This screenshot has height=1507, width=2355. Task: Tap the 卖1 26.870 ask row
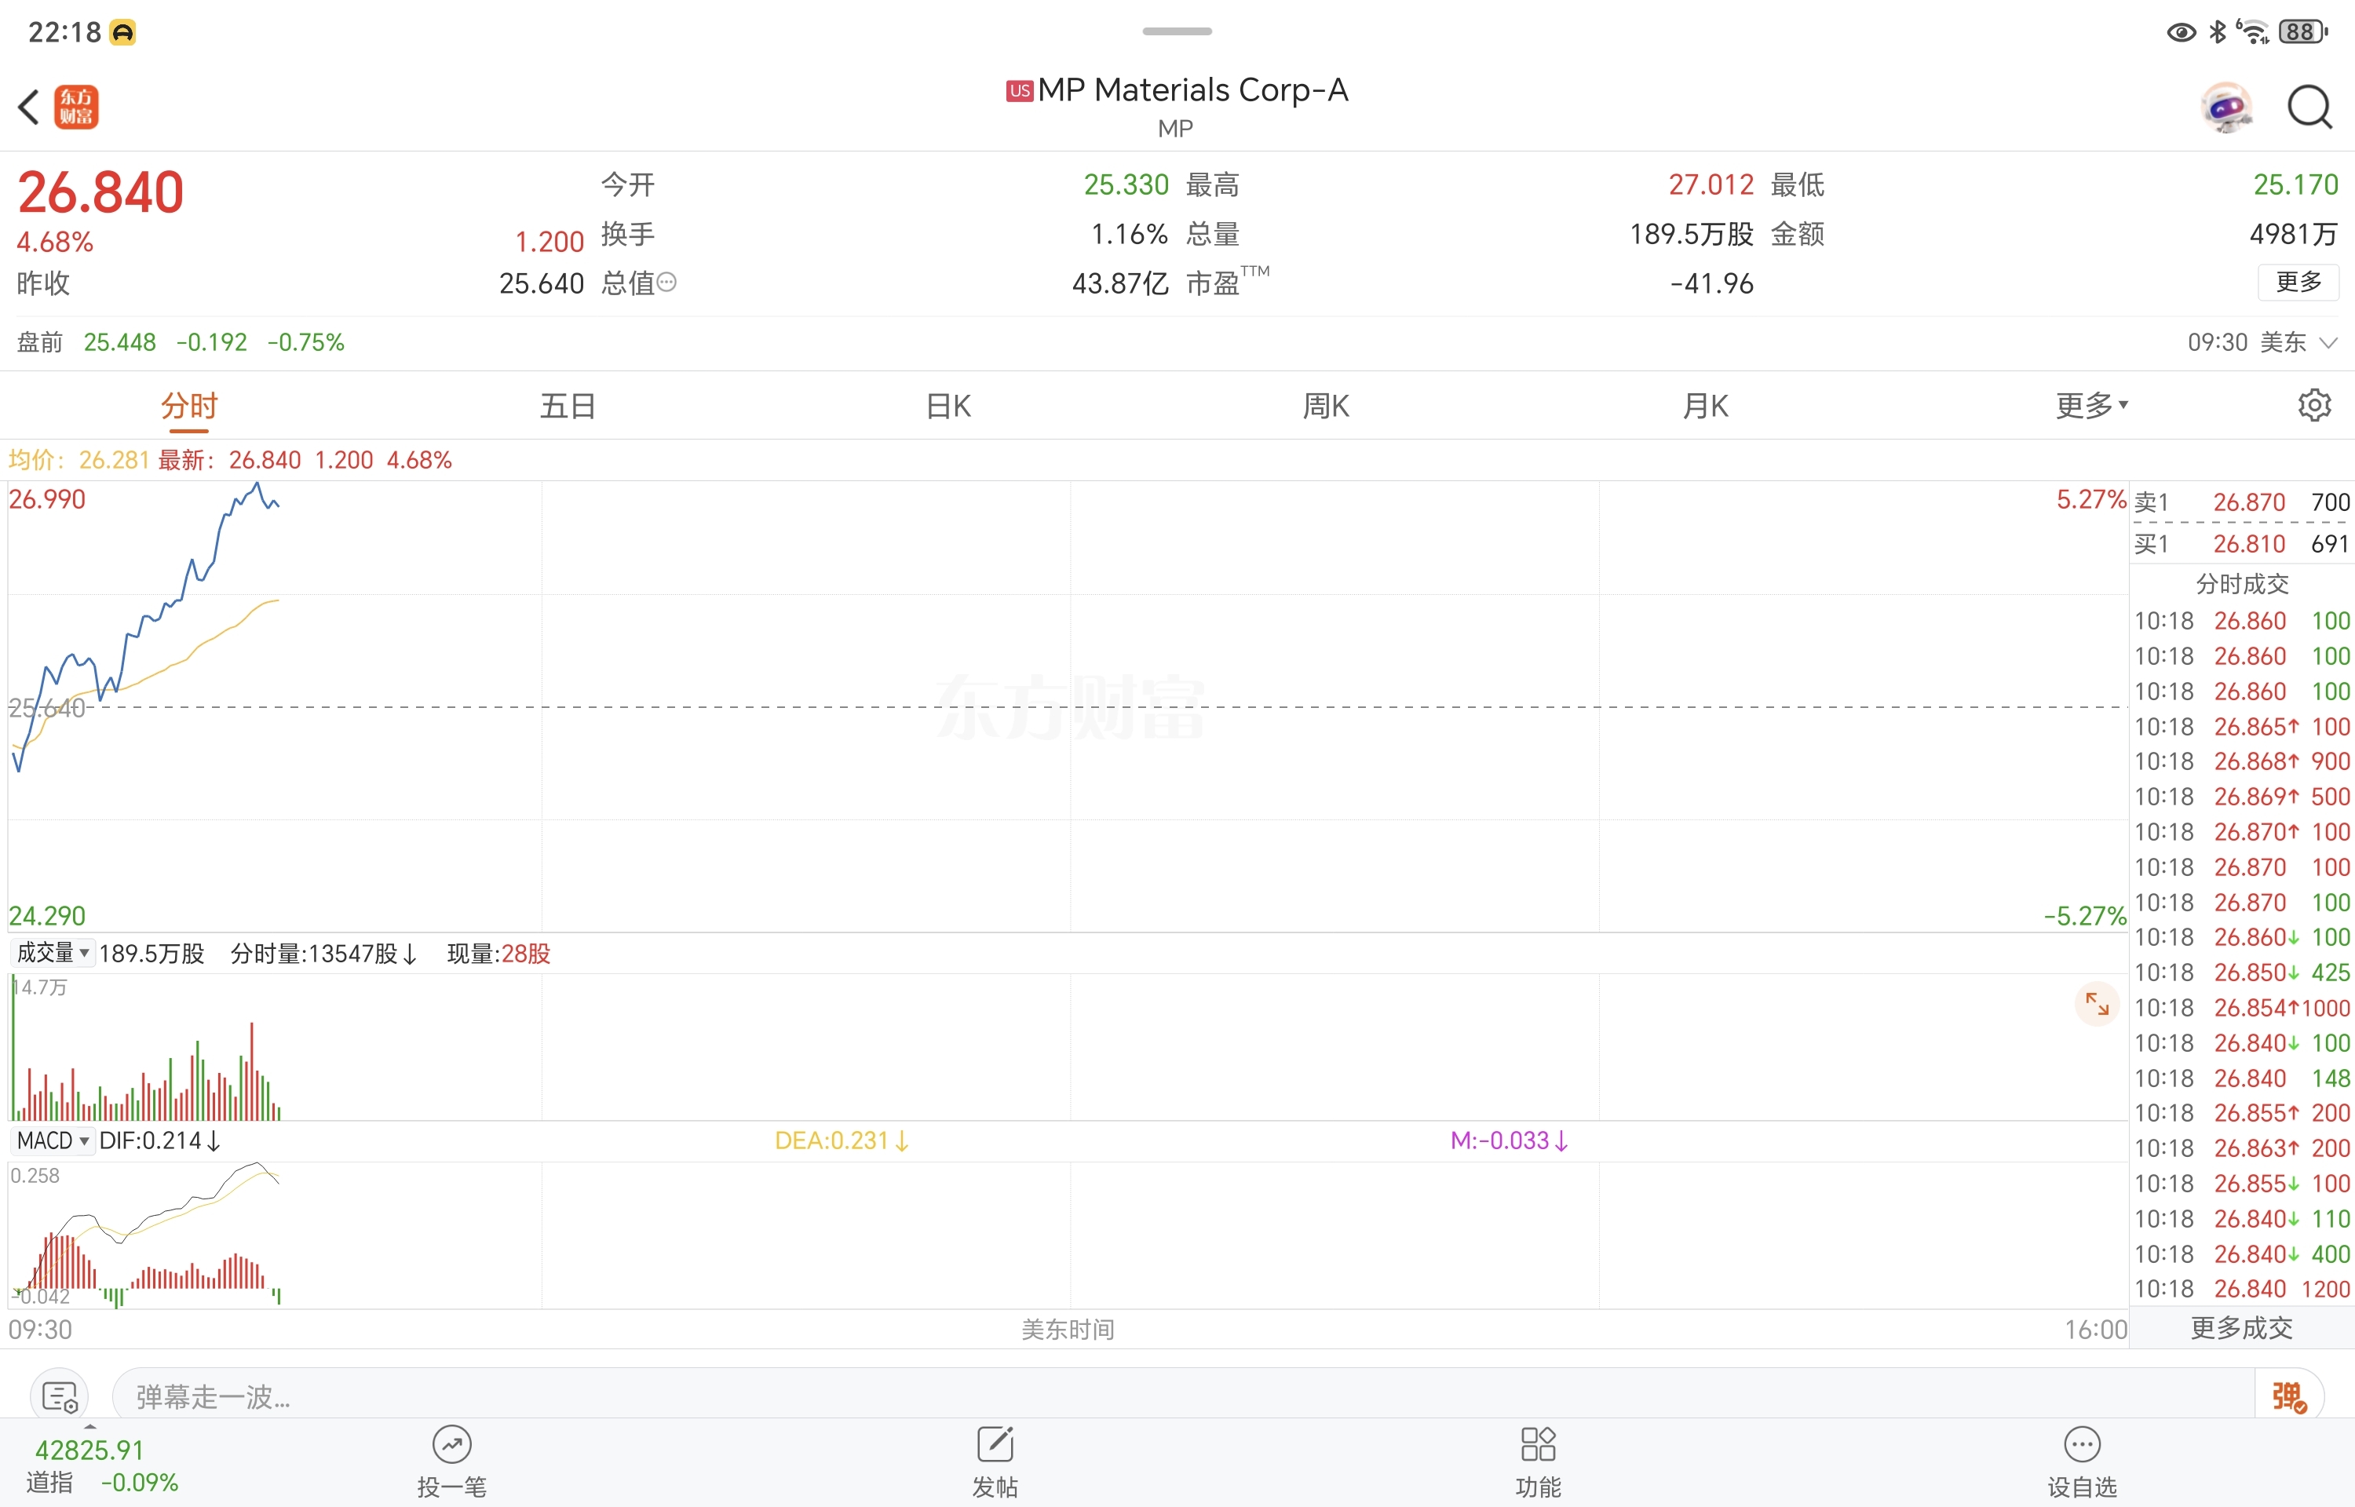click(2241, 502)
